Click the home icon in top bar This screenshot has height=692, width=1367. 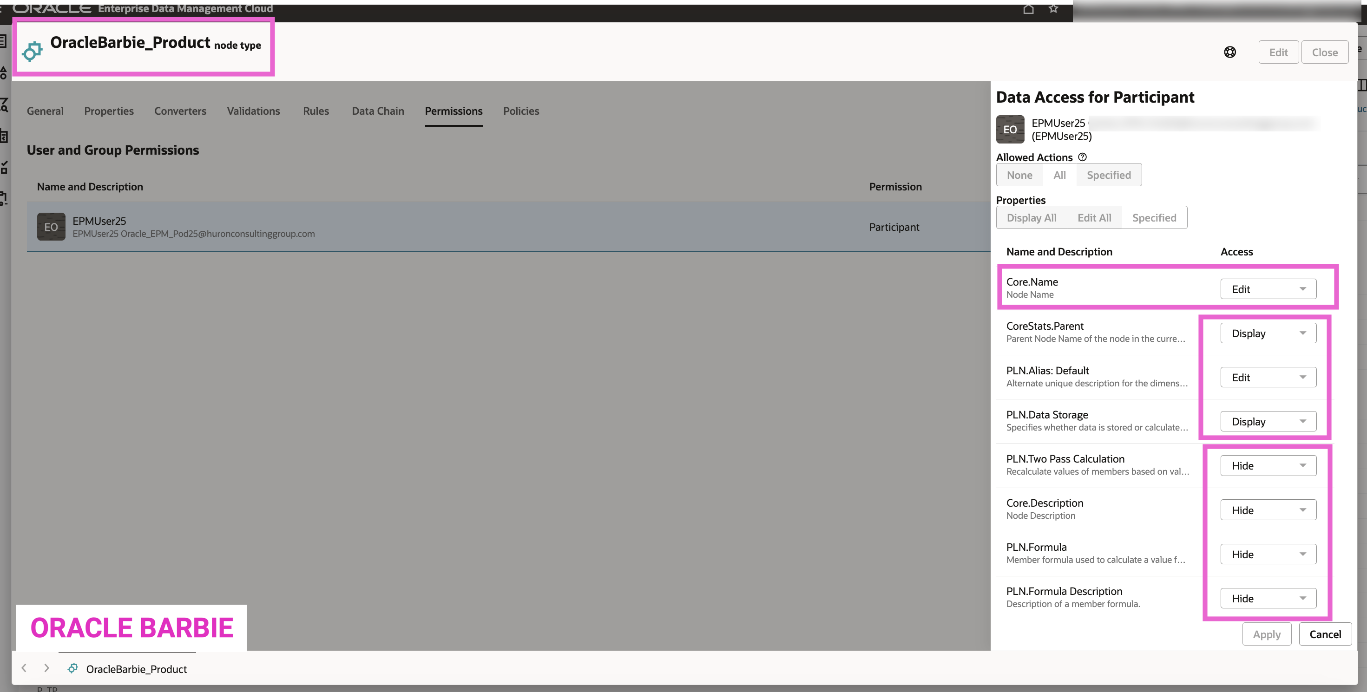click(x=1028, y=9)
